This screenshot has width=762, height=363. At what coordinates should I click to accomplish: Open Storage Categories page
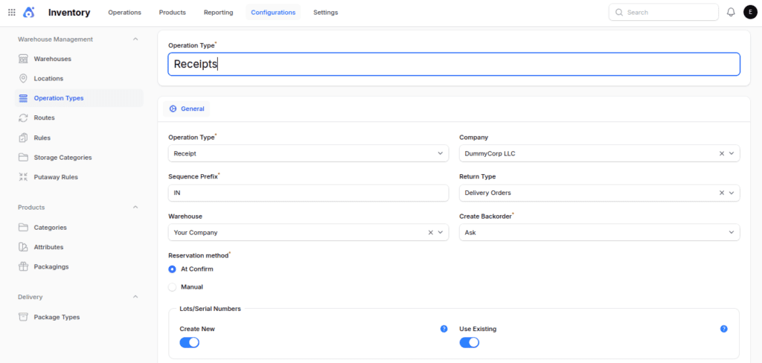[x=63, y=158]
